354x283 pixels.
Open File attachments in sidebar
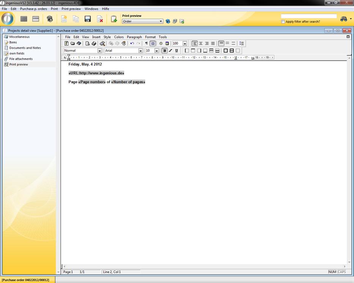[21, 59]
